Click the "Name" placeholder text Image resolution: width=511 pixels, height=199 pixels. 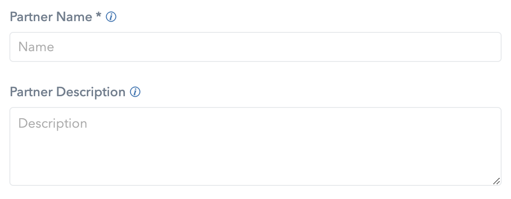36,47
